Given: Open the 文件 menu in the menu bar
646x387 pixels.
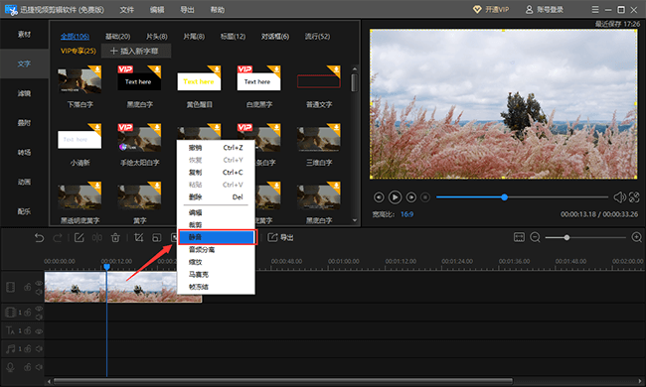Looking at the screenshot, I should (127, 10).
